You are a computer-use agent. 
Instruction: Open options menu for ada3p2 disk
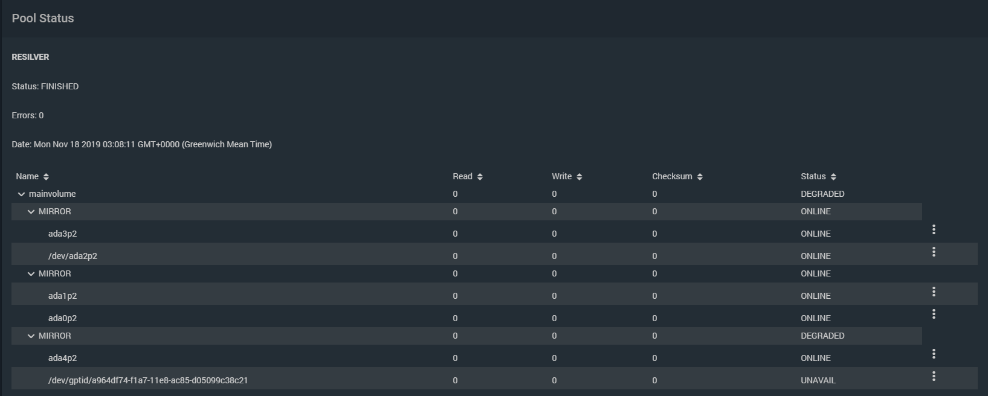pyautogui.click(x=934, y=229)
